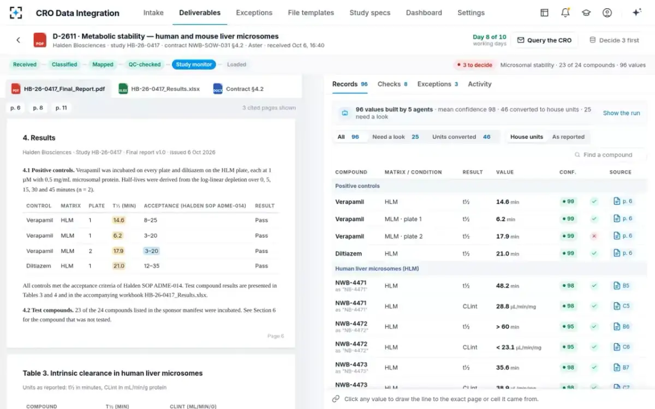Viewport: 655px width, 409px height.
Task: Click Query the CRO button
Action: 544,40
